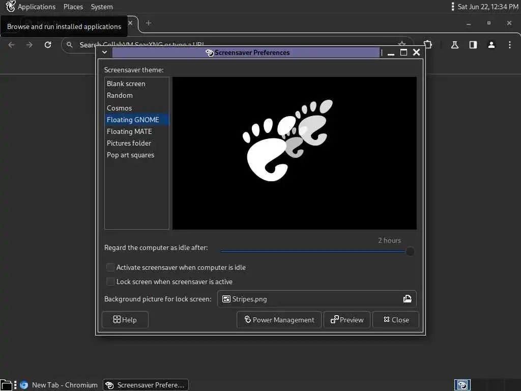This screenshot has height=391, width=521.
Task: Enable Lock screen when screensaver is active
Action: pyautogui.click(x=110, y=282)
